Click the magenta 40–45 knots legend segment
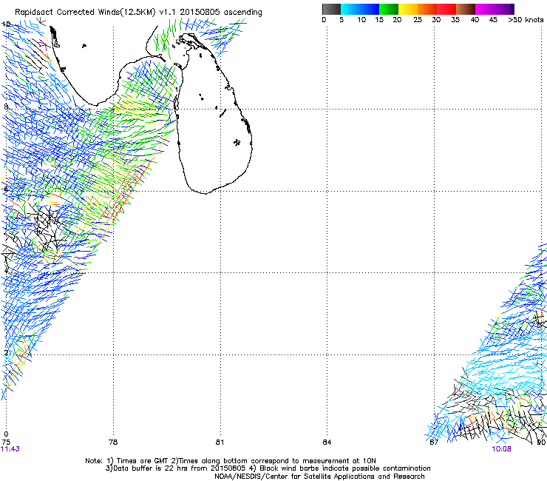Screen dimensions: 547x481 coord(485,9)
